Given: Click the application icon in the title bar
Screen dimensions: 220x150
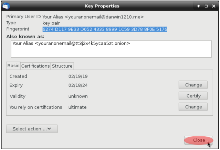Looking at the screenshot, I should [x=6, y=6].
